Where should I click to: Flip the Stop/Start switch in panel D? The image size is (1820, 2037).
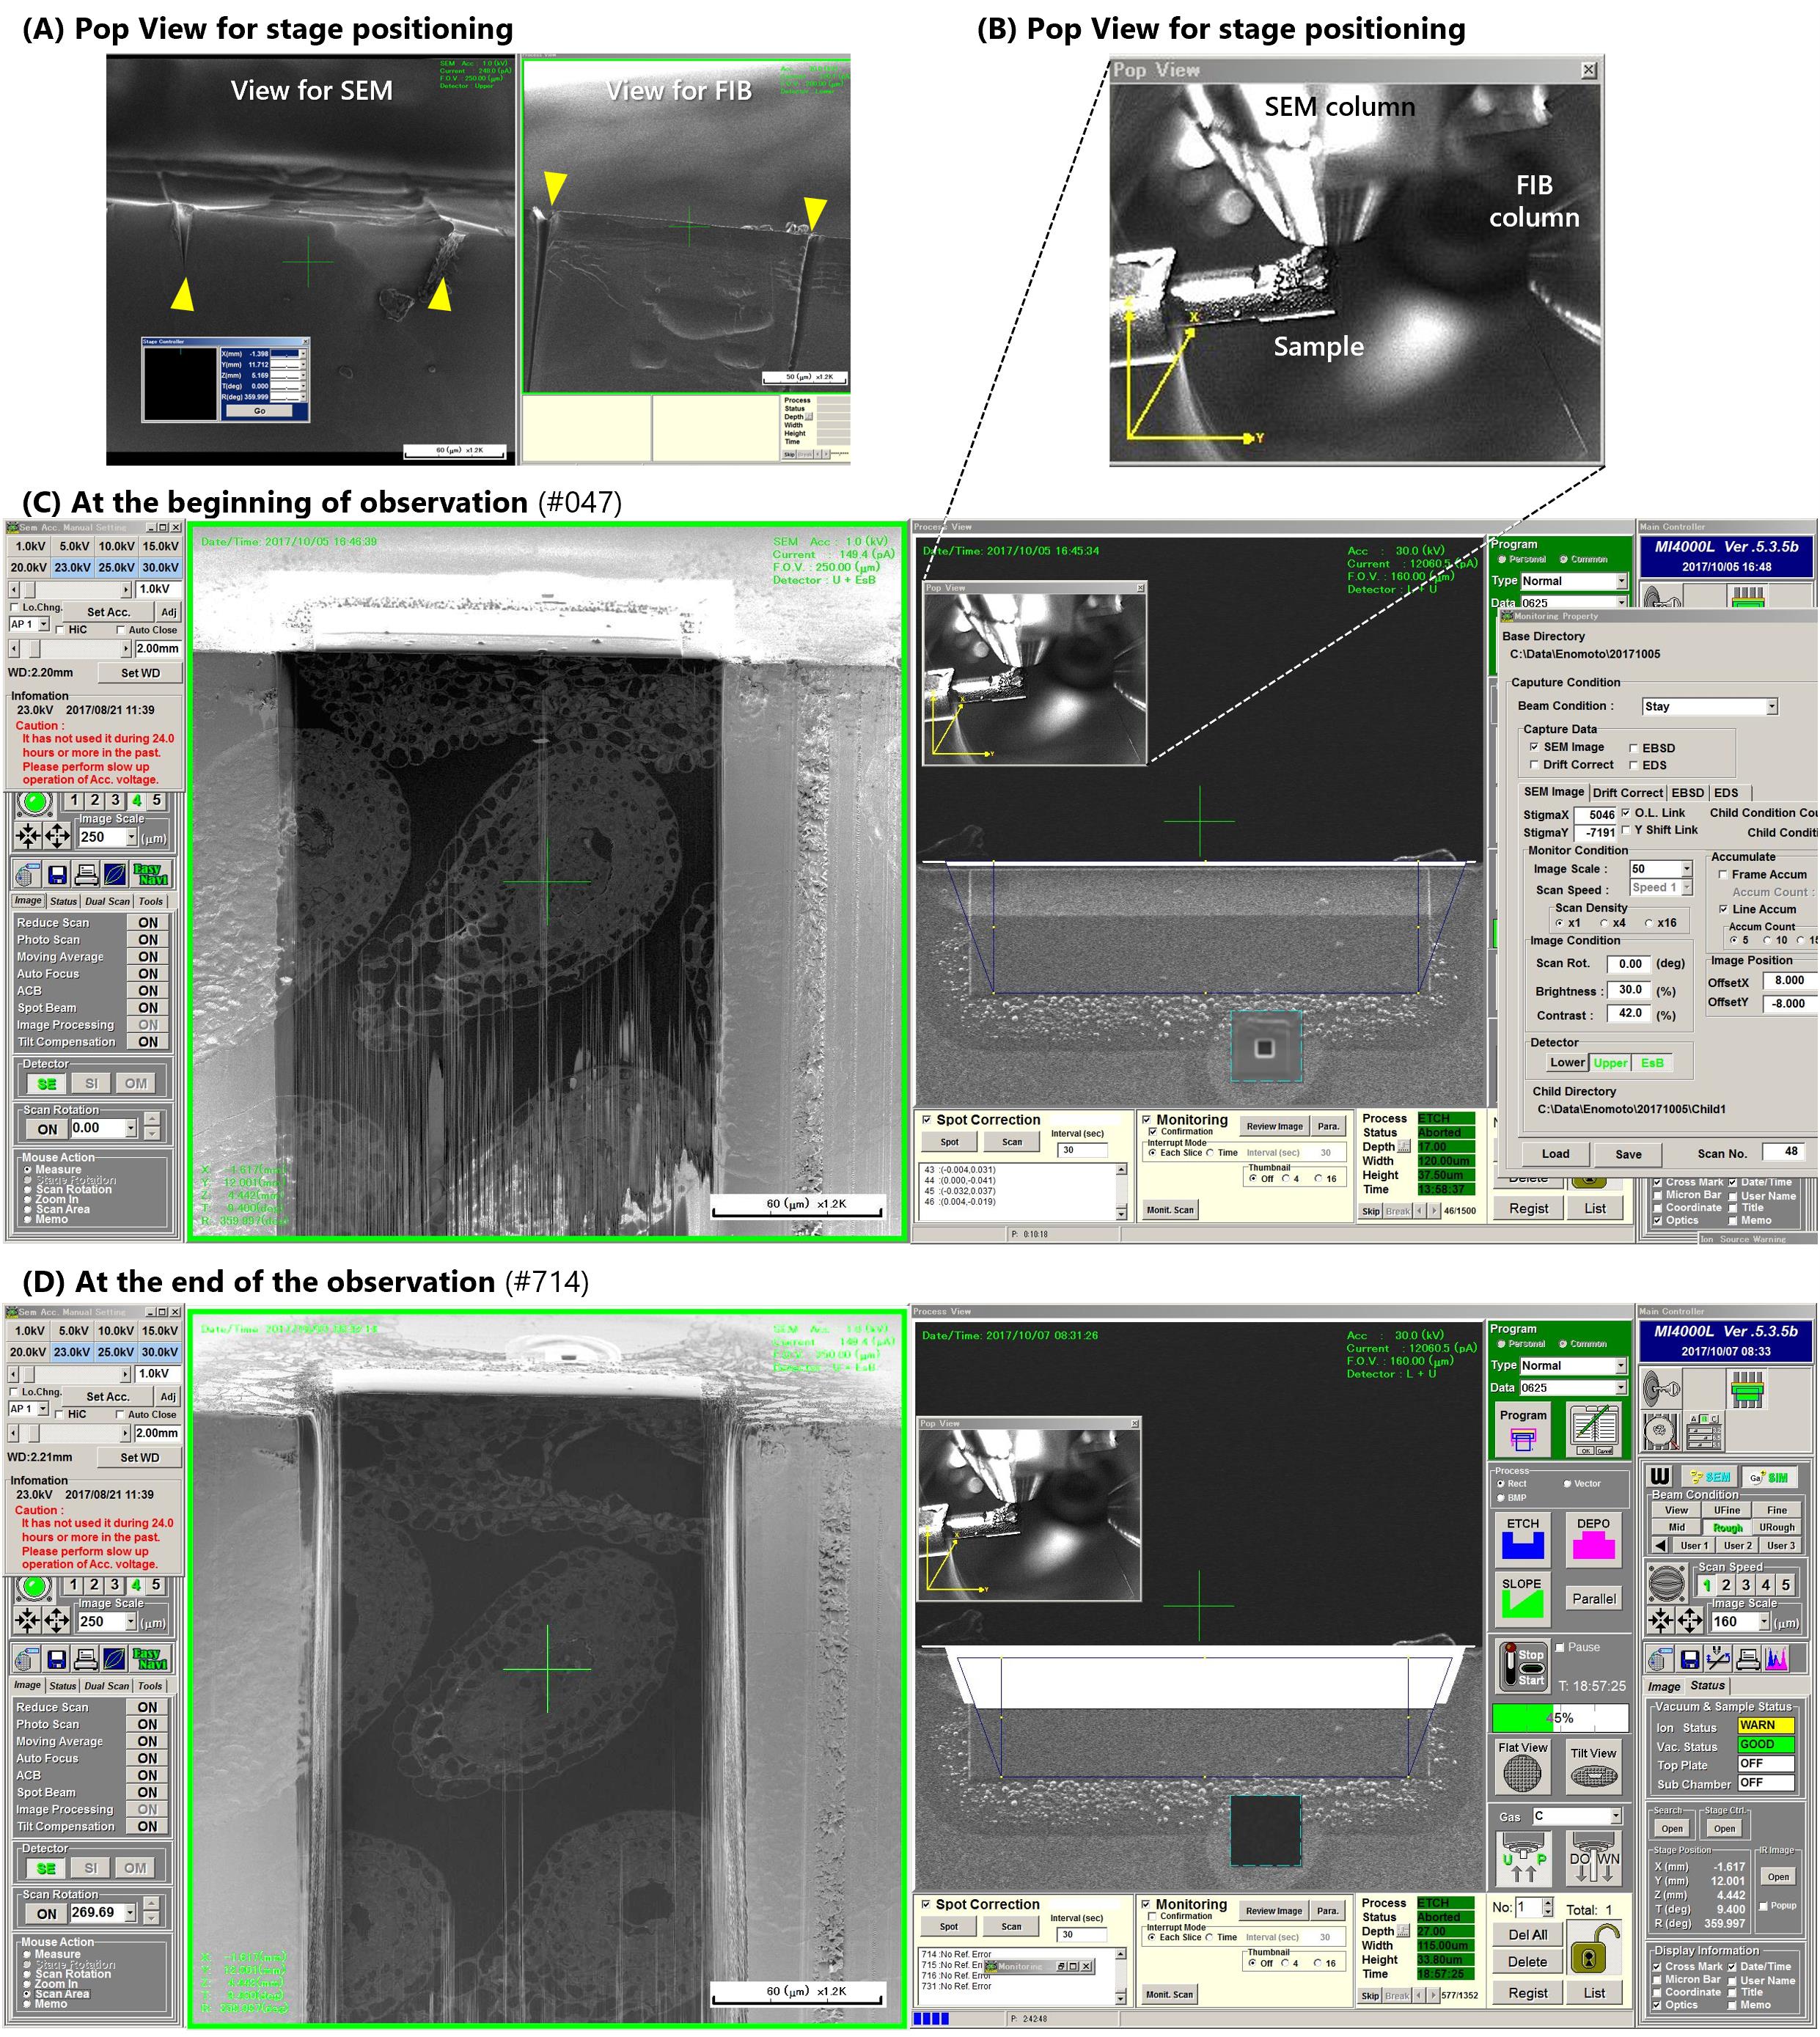pos(1523,1665)
